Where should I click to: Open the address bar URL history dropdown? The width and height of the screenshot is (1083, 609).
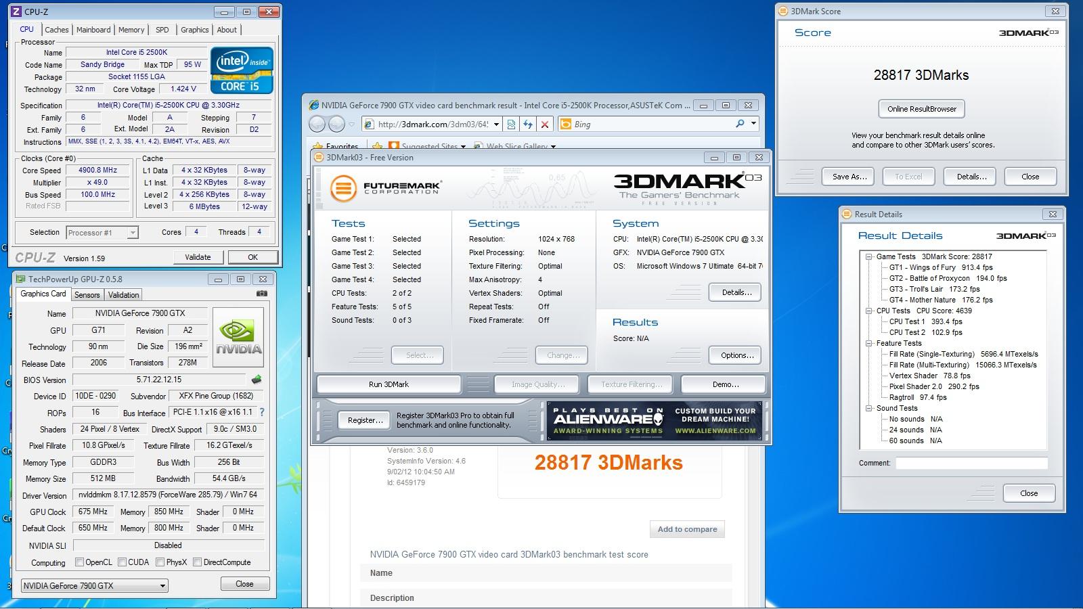(496, 125)
